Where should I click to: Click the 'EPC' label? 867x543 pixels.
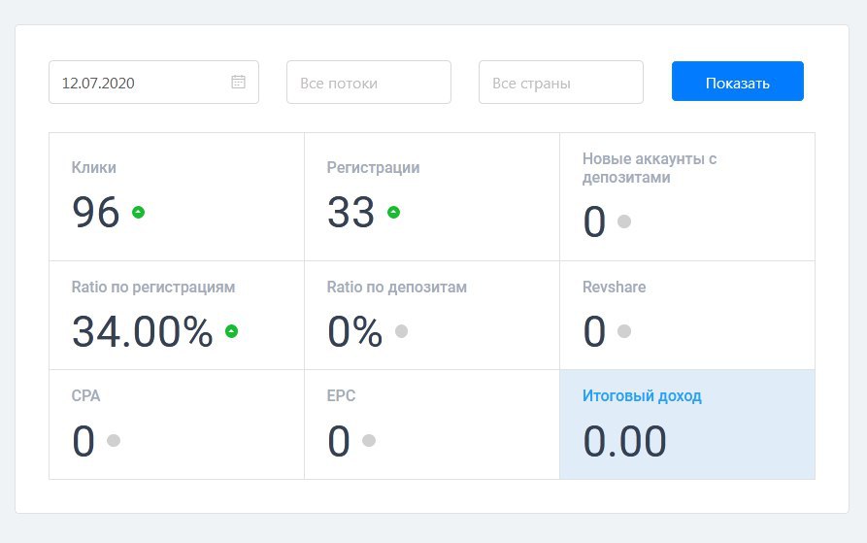pyautogui.click(x=341, y=396)
